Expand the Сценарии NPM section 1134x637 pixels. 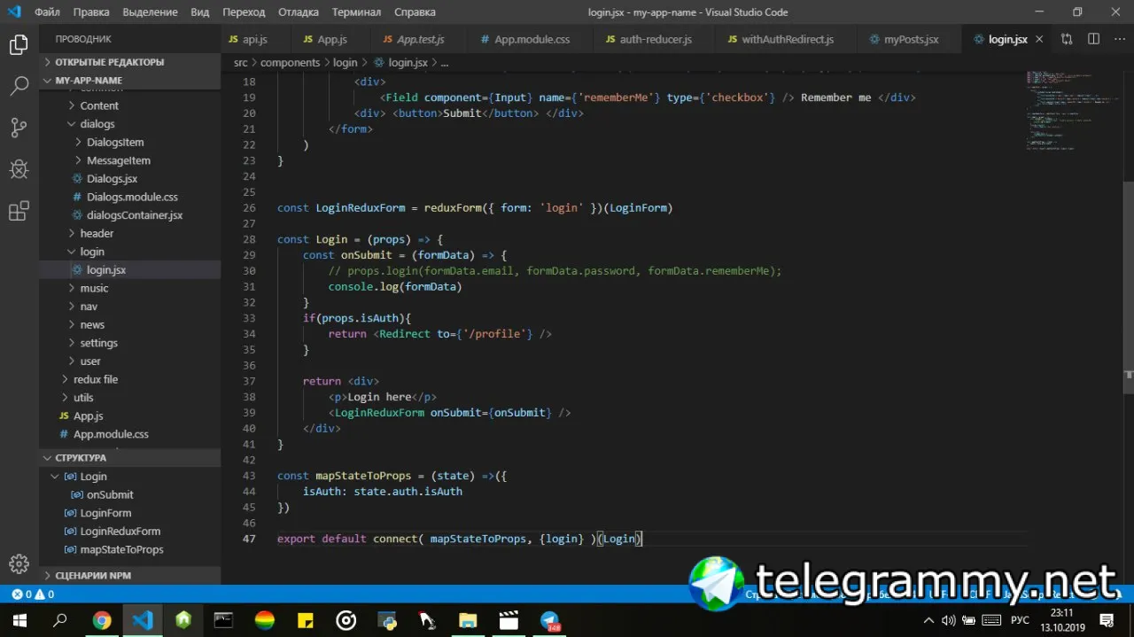pos(129,575)
